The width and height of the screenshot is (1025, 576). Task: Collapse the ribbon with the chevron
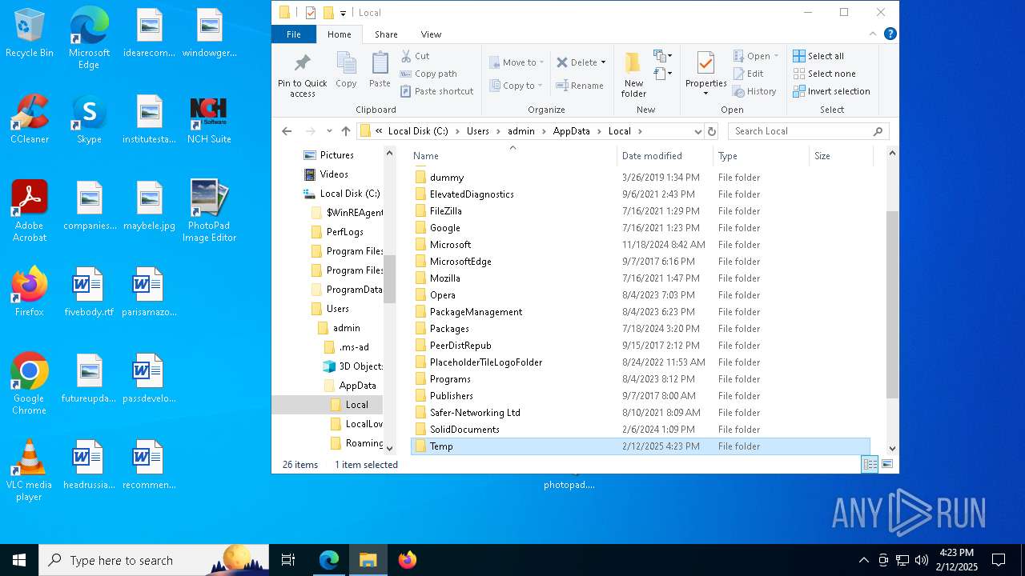(873, 34)
